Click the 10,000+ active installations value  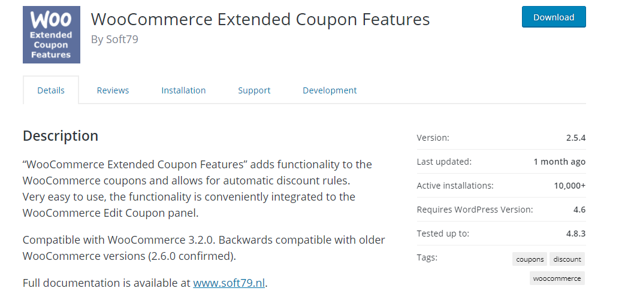coord(569,186)
